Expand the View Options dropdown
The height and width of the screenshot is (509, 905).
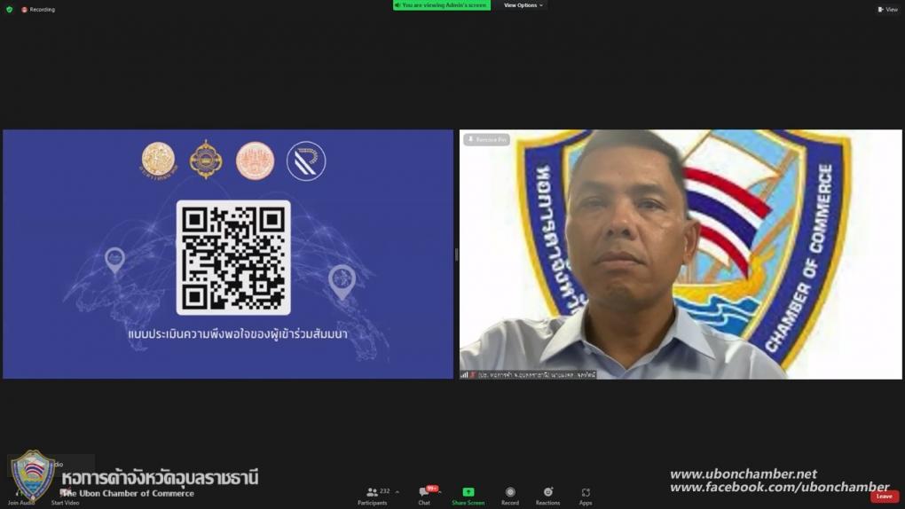[523, 5]
